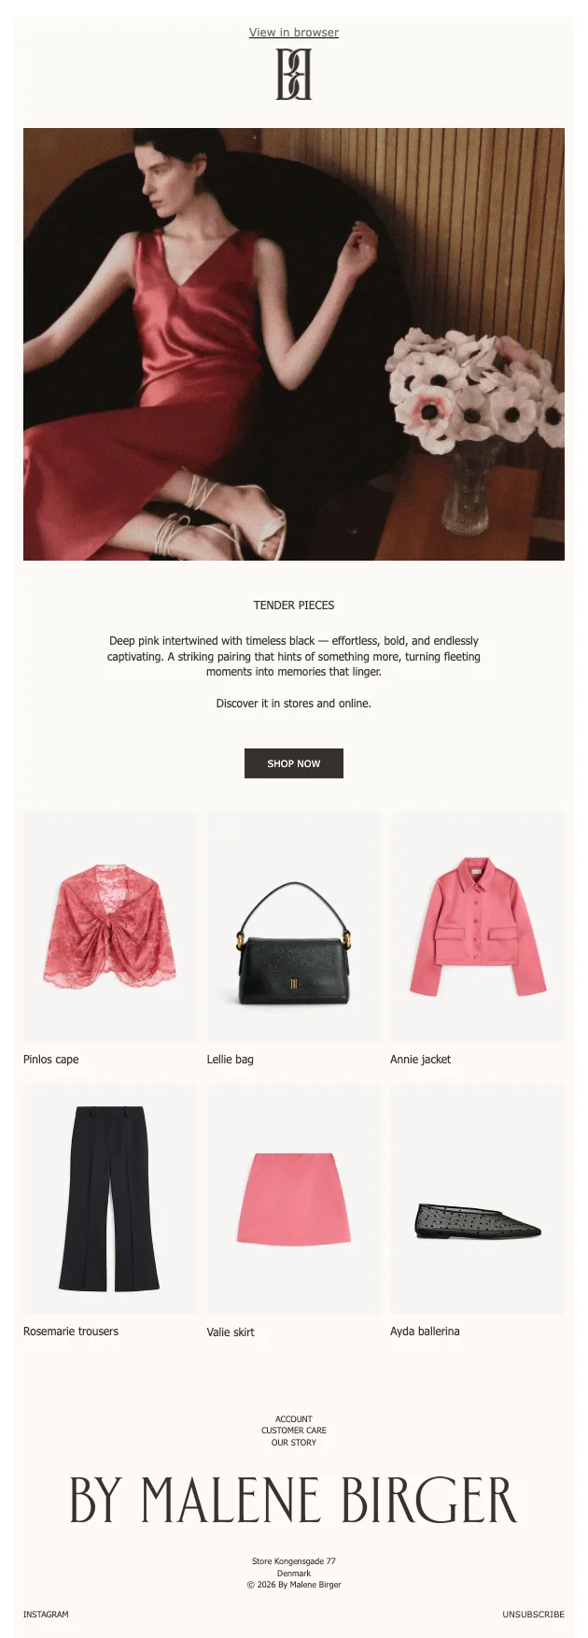Go to the ACCOUNT footer link
The height and width of the screenshot is (1638, 588).
point(294,1419)
